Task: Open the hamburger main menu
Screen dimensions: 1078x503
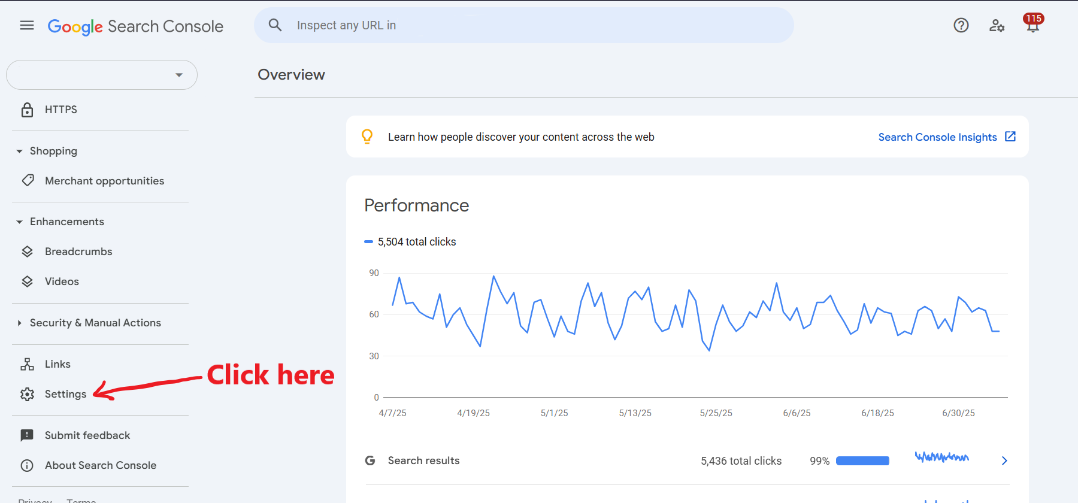Action: click(27, 25)
